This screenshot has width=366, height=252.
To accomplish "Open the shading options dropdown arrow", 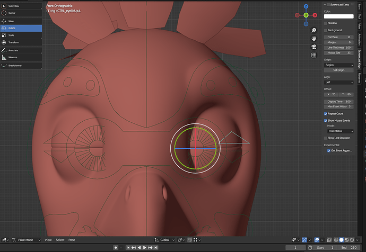I will pos(357,240).
